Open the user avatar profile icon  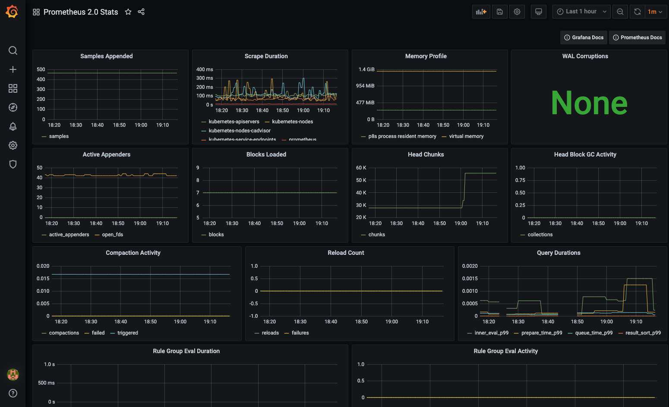point(13,375)
